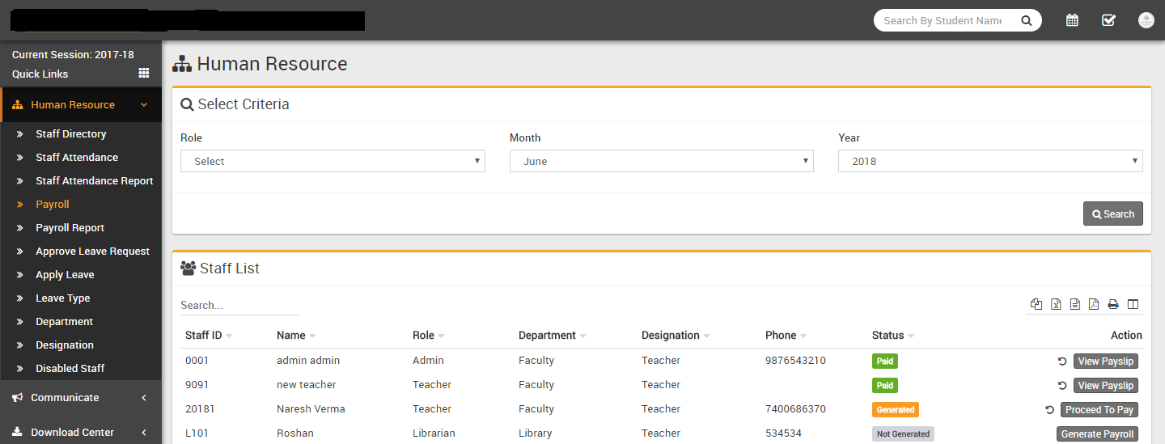
Task: Export staff list to Excel
Action: click(x=1056, y=304)
